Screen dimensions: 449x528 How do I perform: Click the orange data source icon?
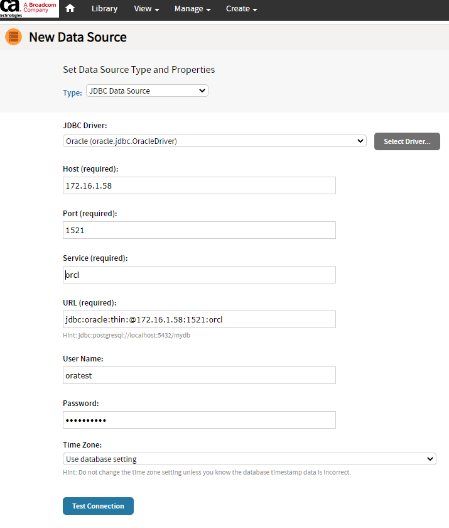point(13,37)
